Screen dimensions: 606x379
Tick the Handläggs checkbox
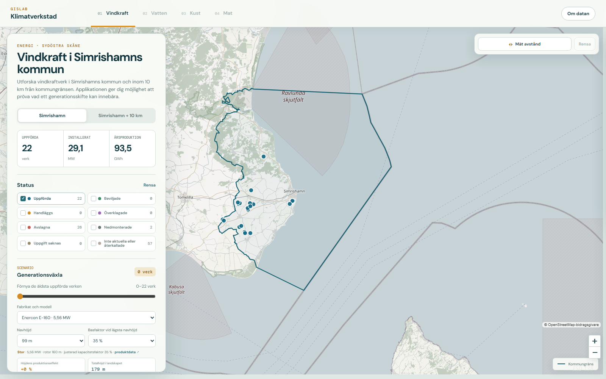pos(23,213)
